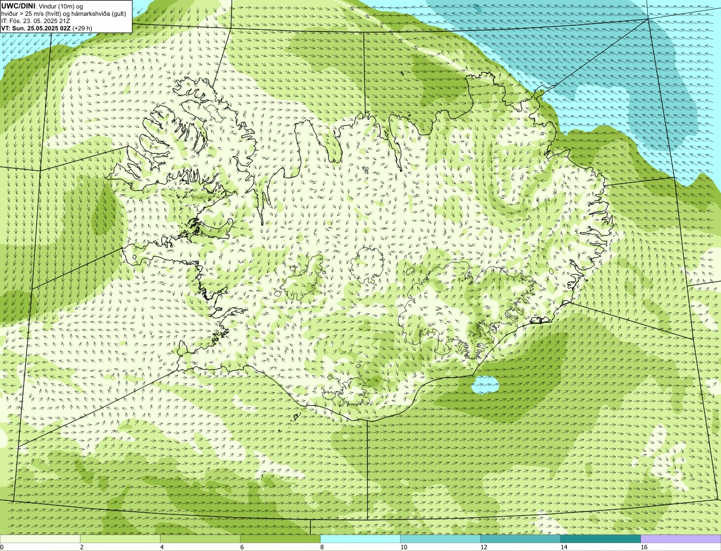
Task: Click the "UWC/DINI: Vindur (10m) og" title line
Action: click(42, 6)
